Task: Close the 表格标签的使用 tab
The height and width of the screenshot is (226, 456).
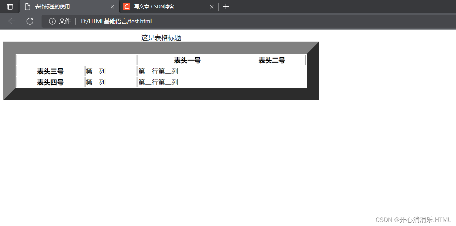Action: [112, 7]
